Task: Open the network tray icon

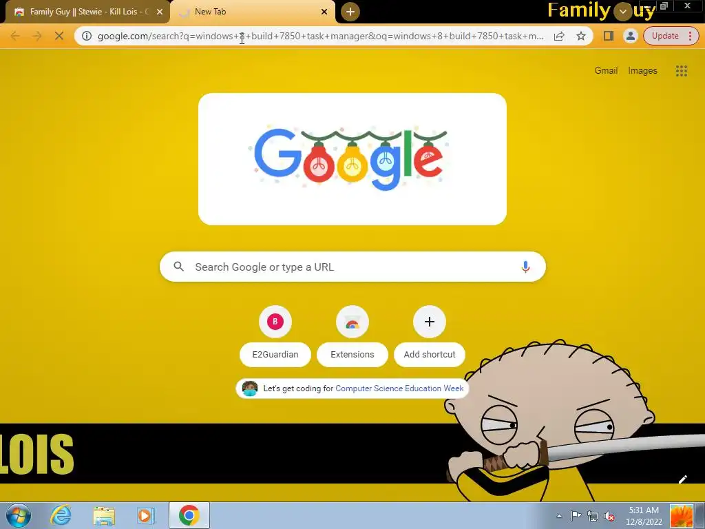Action: [593, 516]
